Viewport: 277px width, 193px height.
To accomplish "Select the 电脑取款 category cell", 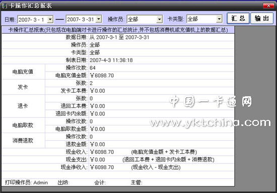I will point(23,125).
